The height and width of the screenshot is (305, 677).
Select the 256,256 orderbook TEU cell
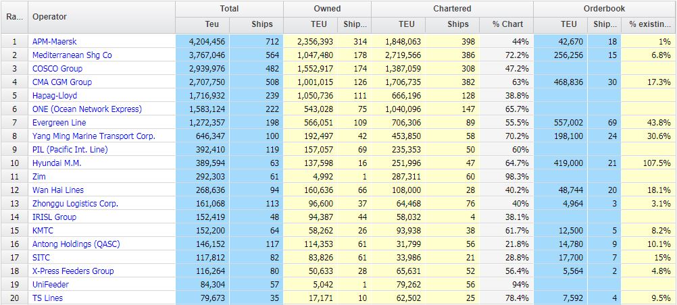(x=560, y=55)
